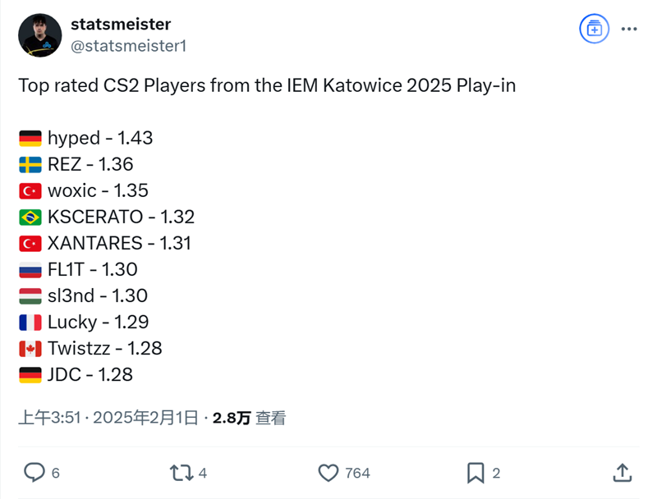Viewport: 657px width, 499px height.
Task: Like the tweet with heart icon
Action: pyautogui.click(x=328, y=473)
